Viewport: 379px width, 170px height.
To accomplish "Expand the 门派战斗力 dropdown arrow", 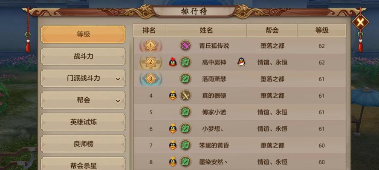I will (118, 79).
